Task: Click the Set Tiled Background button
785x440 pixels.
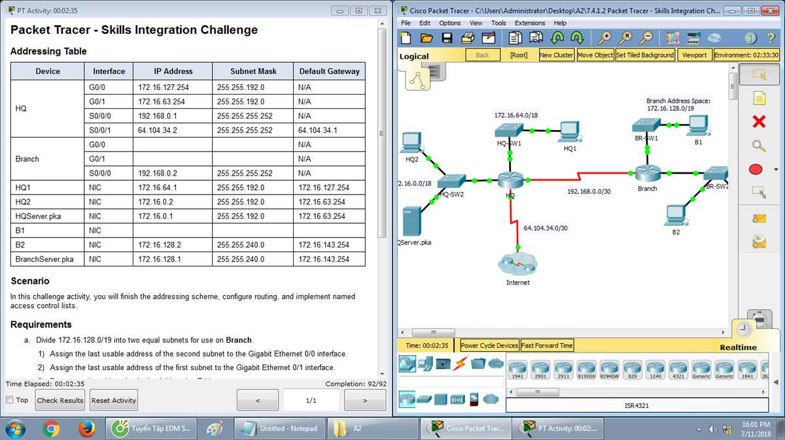Action: (645, 55)
